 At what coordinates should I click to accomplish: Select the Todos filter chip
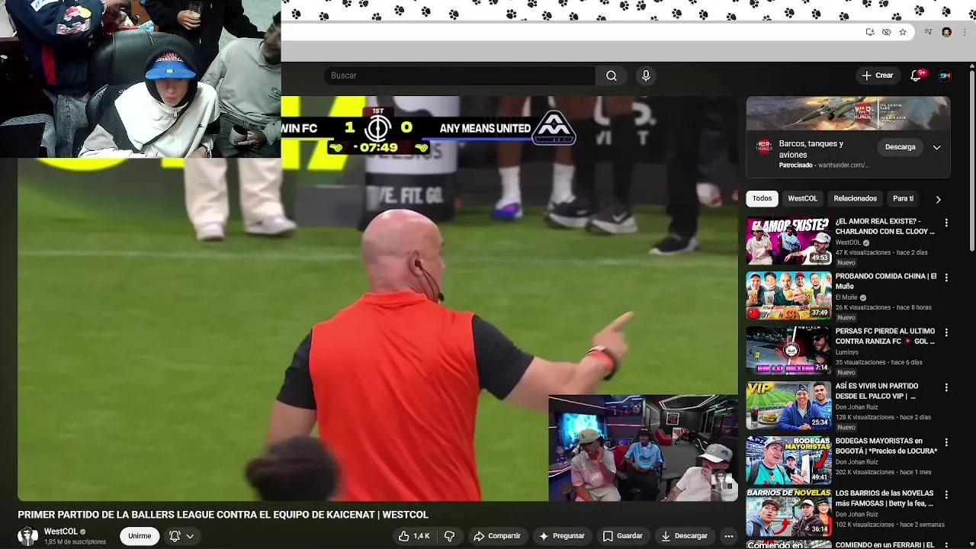tap(762, 198)
